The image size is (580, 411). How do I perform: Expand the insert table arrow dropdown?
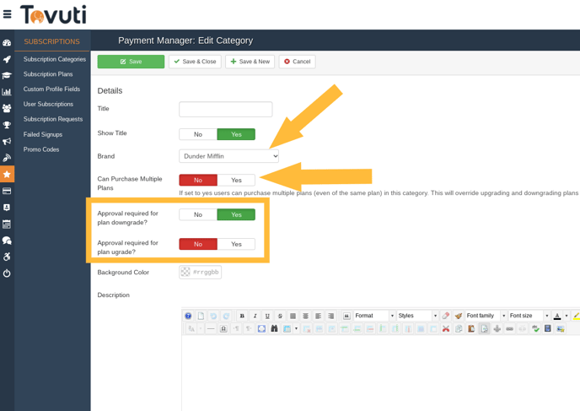pos(296,328)
